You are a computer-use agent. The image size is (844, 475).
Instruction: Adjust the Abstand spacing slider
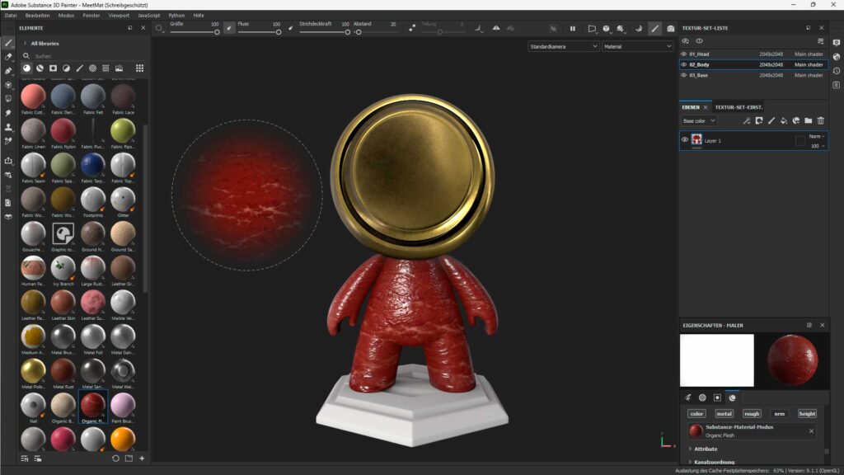point(375,32)
